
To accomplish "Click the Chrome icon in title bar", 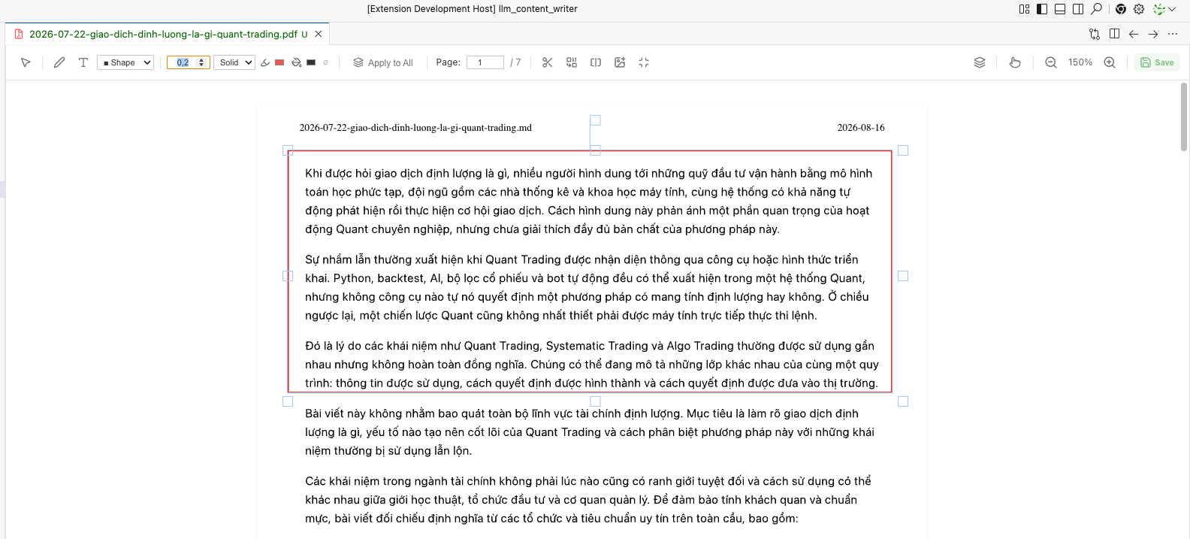I will (1121, 9).
